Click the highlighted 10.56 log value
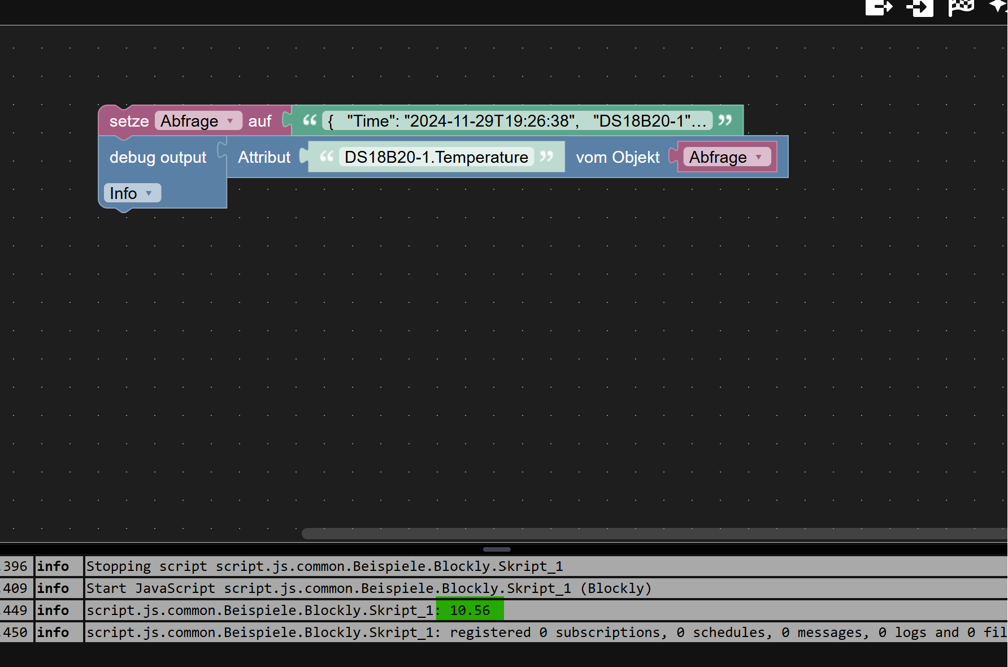 pyautogui.click(x=470, y=610)
